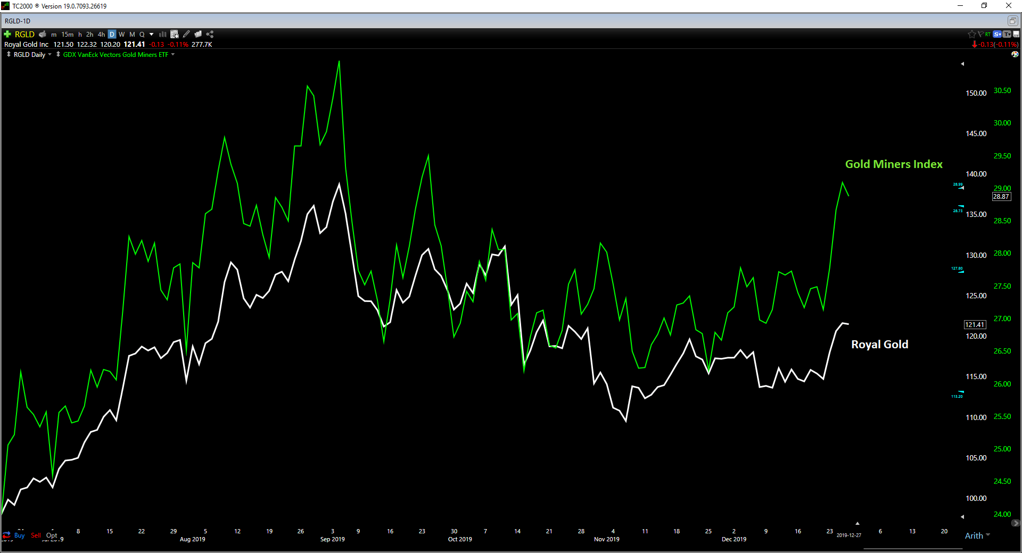Viewport: 1022px width, 553px height.
Task: Click the TC2000 application icon in title bar
Action: point(5,6)
